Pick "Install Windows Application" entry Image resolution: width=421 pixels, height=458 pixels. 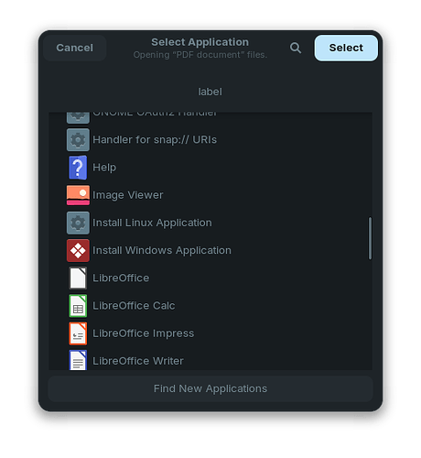[x=162, y=250]
